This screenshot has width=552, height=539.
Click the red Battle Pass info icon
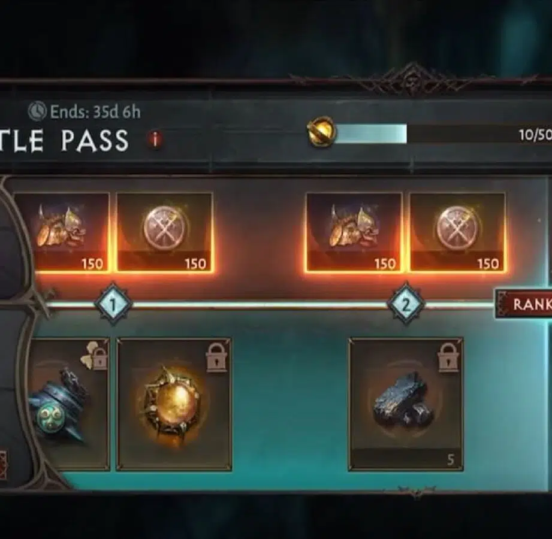coord(155,140)
